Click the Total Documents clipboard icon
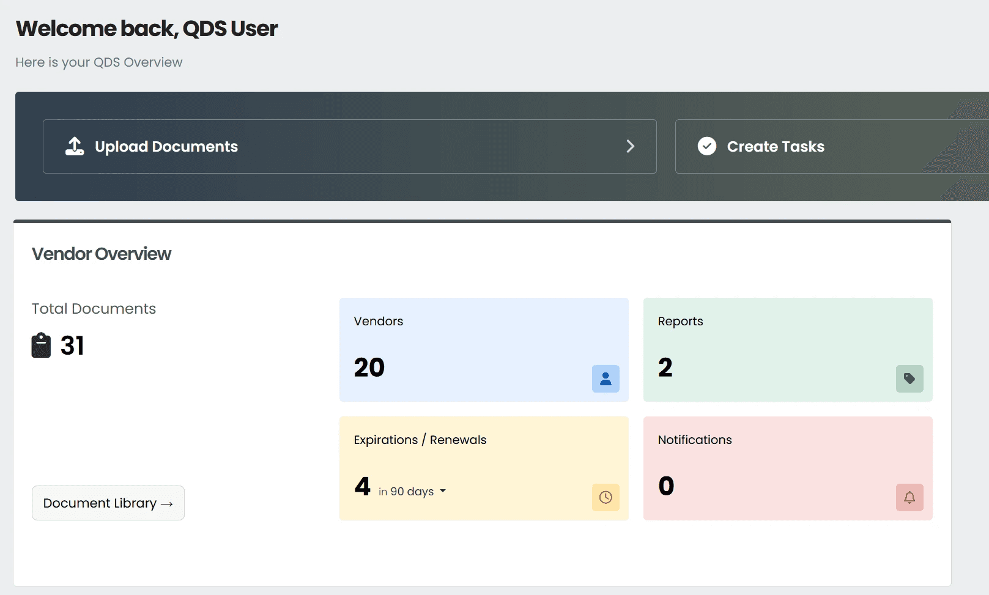This screenshot has height=595, width=989. (41, 346)
